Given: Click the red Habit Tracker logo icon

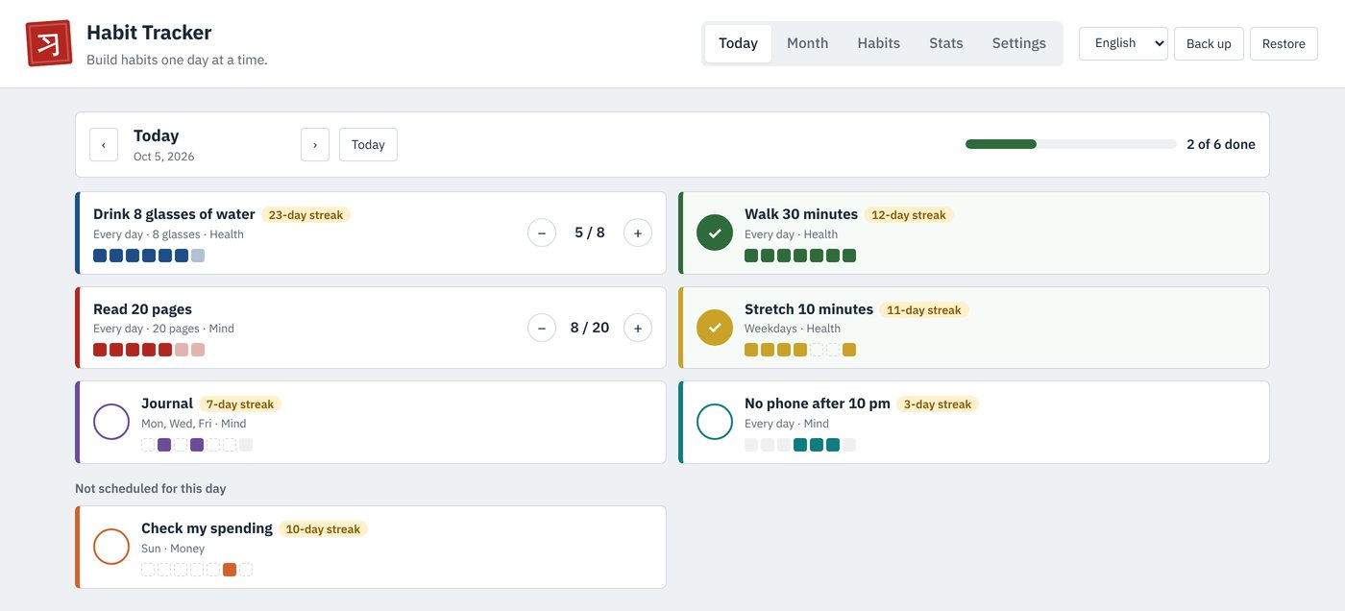Looking at the screenshot, I should (x=49, y=43).
